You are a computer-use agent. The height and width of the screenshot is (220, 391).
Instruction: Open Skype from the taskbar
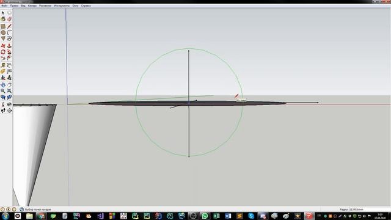point(251,216)
